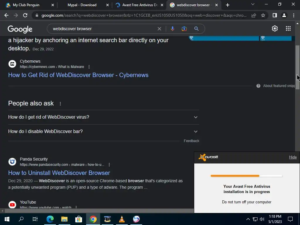300x225 pixels.
Task: Open About featured snippets help icon
Action: [258, 86]
